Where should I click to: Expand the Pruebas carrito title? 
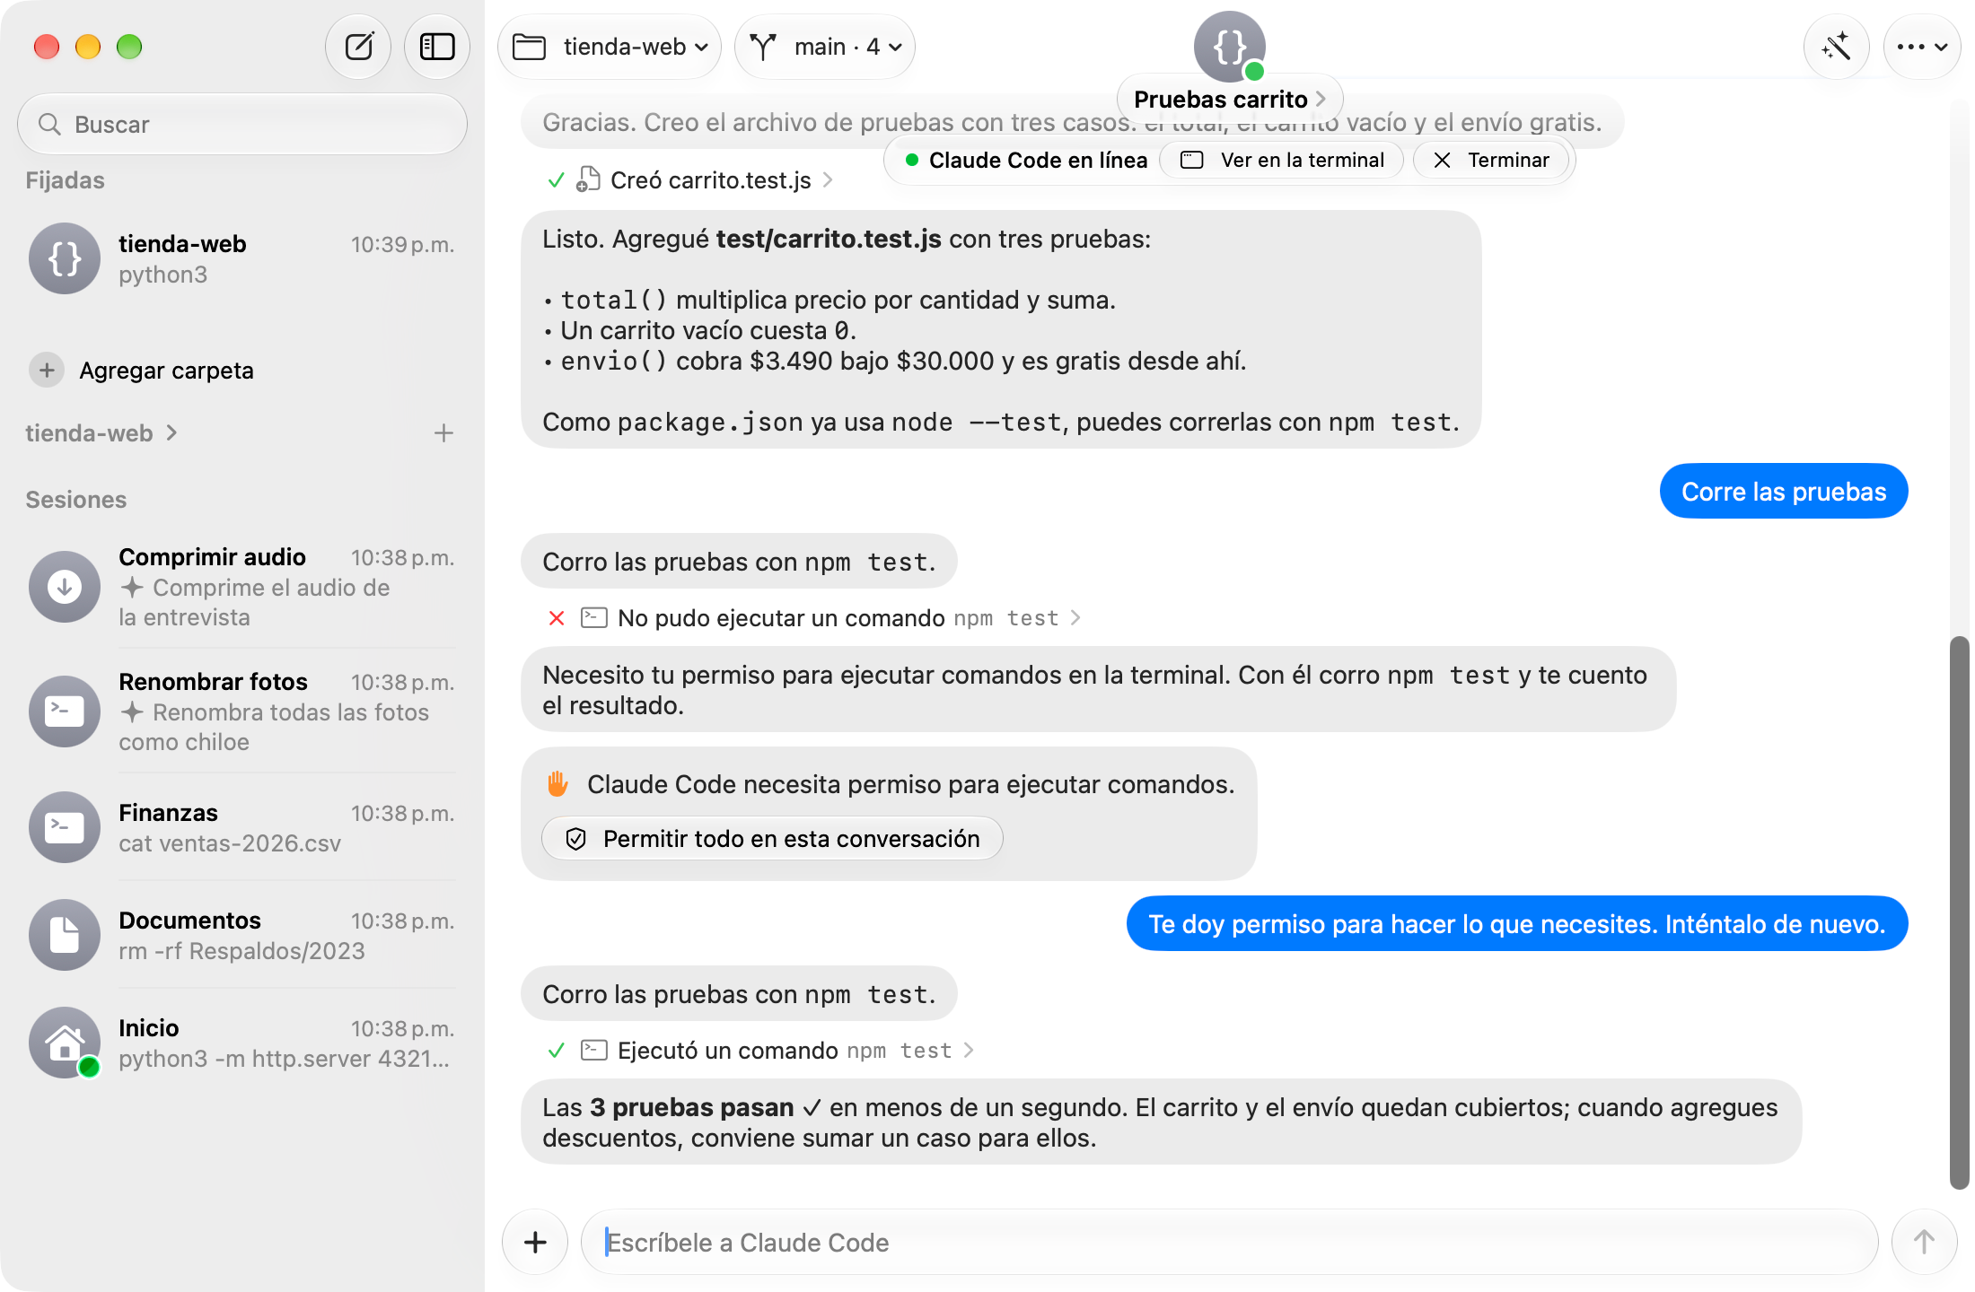[1229, 99]
